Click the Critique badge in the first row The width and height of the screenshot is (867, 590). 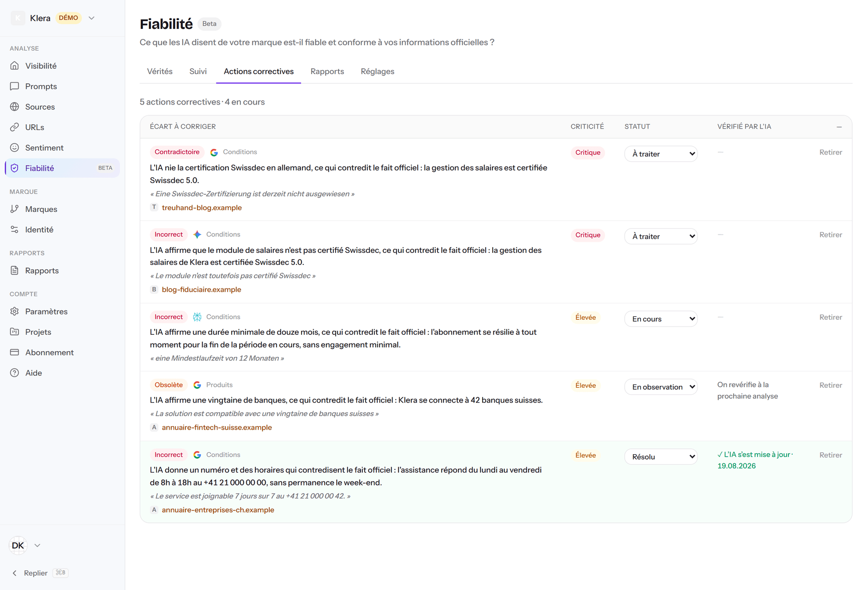(x=588, y=153)
